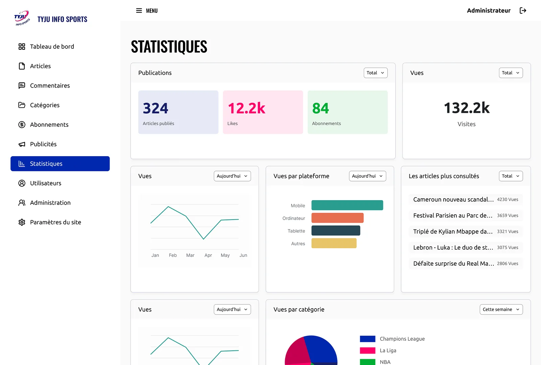Click the Utilisateurs profile icon

tap(22, 183)
